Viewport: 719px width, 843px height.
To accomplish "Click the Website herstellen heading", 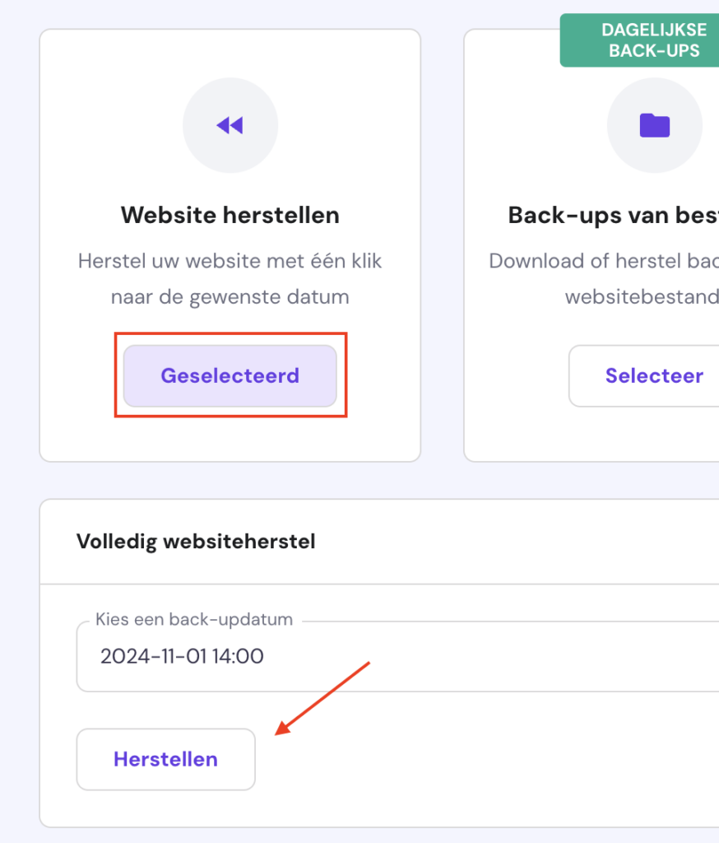I will (230, 216).
